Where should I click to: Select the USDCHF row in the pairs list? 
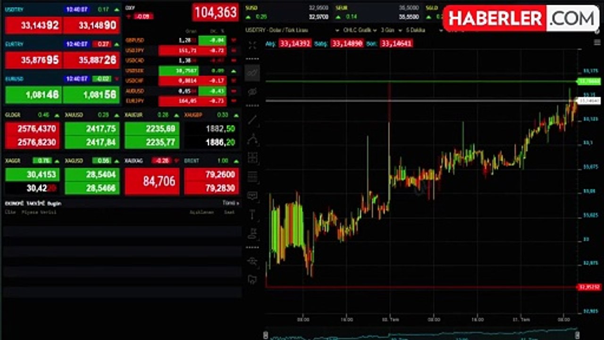[x=181, y=81]
